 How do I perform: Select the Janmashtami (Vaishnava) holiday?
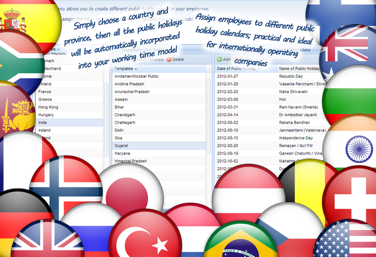[x=302, y=130]
